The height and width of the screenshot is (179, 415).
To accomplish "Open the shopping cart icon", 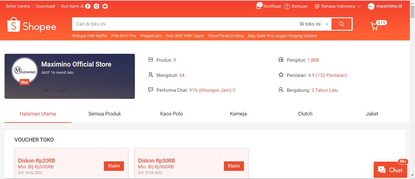I will click(374, 26).
